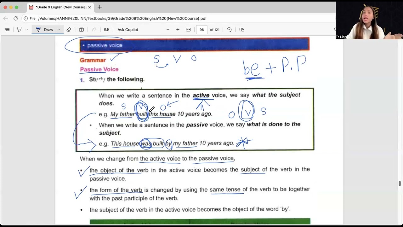The height and width of the screenshot is (227, 403).
Task: Click the 'Grammar' heading in the PDF
Action: (93, 60)
